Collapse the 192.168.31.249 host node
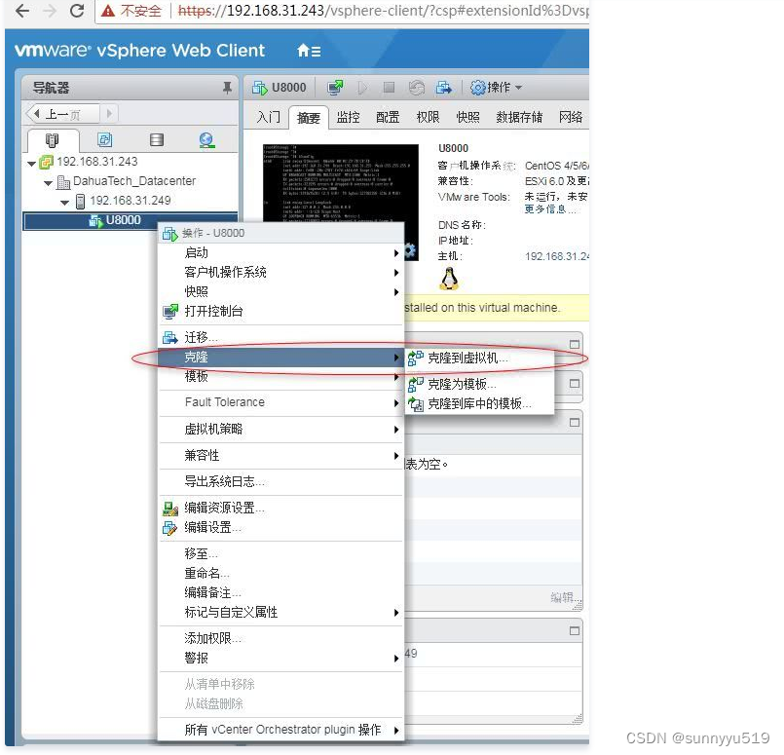The image size is (784, 755). click(65, 203)
